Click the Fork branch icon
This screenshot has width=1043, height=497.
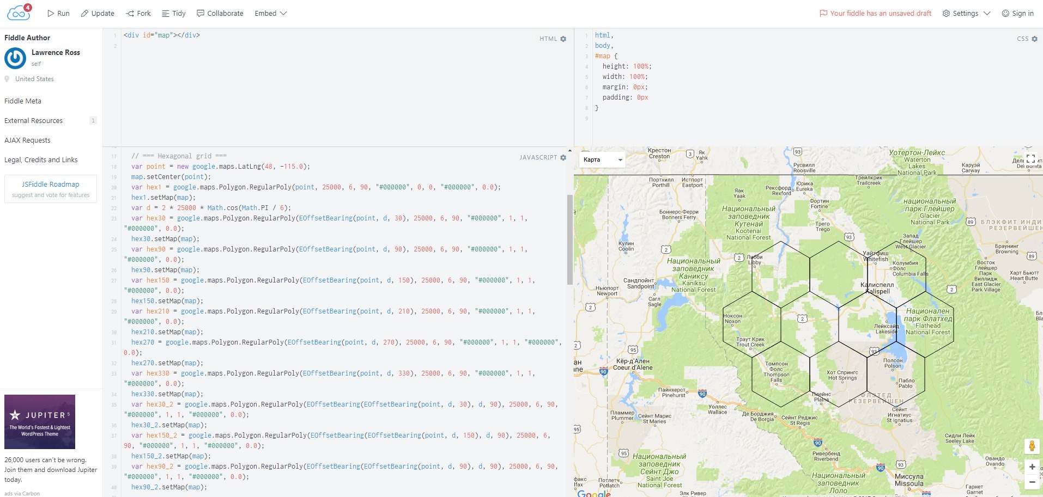(130, 13)
